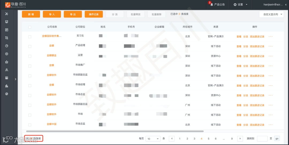
Task: Click the 新增 button
Action: pos(31,14)
